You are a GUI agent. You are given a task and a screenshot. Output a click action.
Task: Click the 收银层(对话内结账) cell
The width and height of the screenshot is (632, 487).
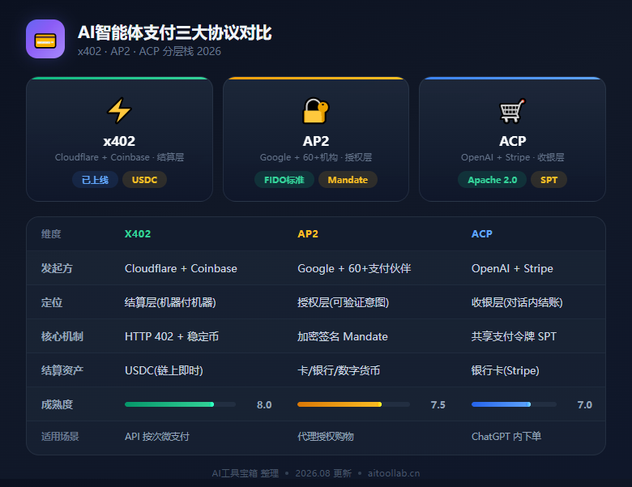click(x=517, y=302)
